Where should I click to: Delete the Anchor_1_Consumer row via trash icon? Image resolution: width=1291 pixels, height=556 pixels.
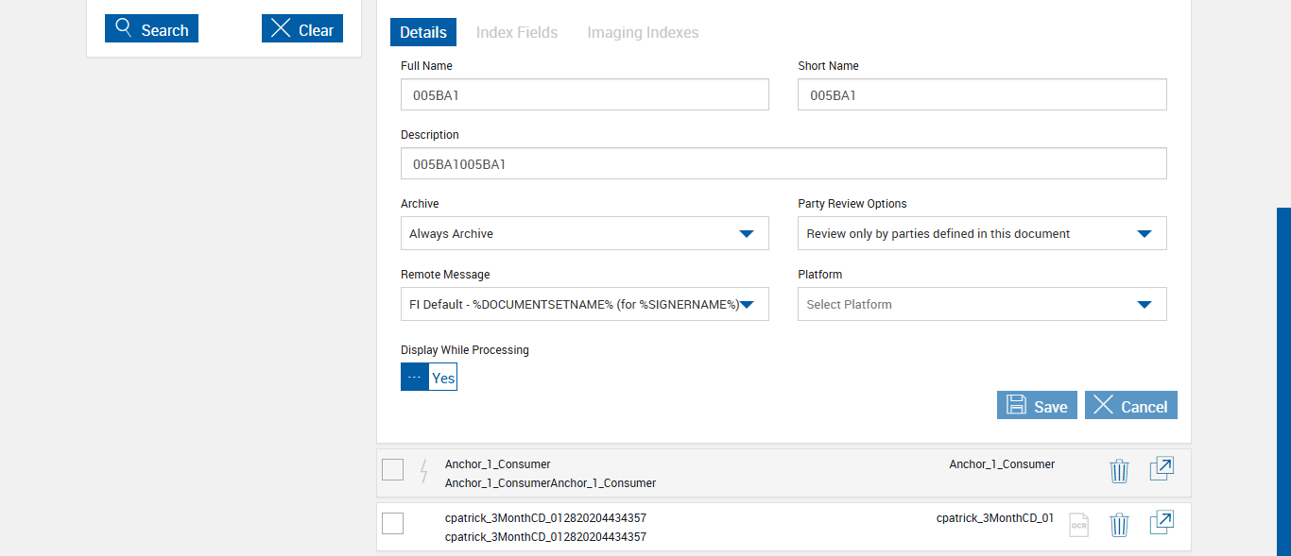(1119, 470)
